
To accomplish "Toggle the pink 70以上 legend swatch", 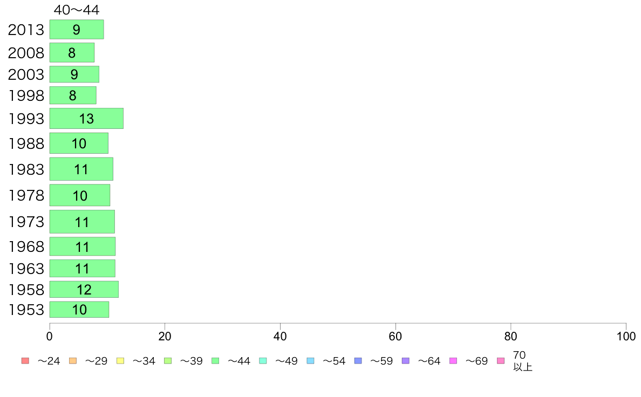I will 500,361.
